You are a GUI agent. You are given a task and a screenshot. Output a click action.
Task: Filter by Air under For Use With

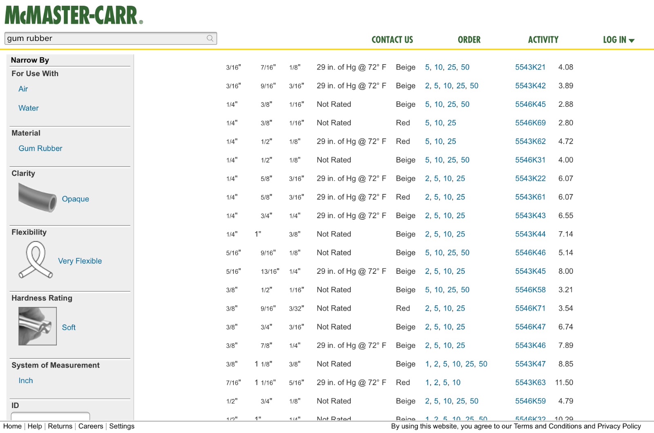23,89
